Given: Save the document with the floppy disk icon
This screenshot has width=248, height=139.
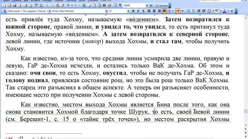Looking at the screenshot, I should (15, 5).
